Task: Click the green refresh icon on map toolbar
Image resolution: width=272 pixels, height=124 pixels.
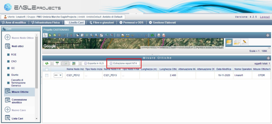Action: click(152, 35)
